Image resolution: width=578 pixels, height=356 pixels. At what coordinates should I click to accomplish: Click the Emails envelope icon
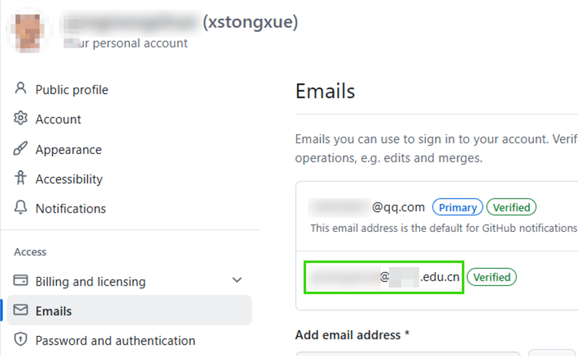[20, 310]
